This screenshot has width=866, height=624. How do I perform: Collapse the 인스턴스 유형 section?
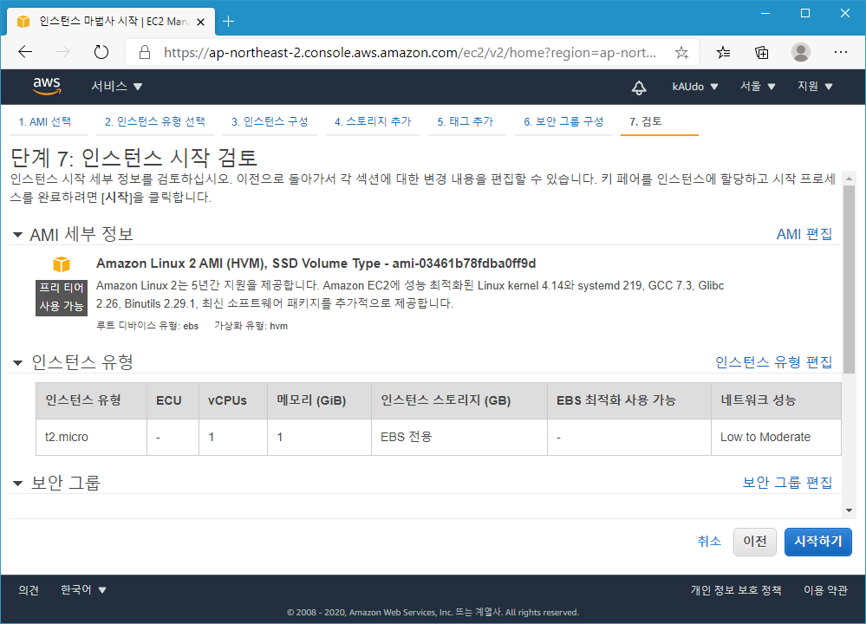(17, 363)
